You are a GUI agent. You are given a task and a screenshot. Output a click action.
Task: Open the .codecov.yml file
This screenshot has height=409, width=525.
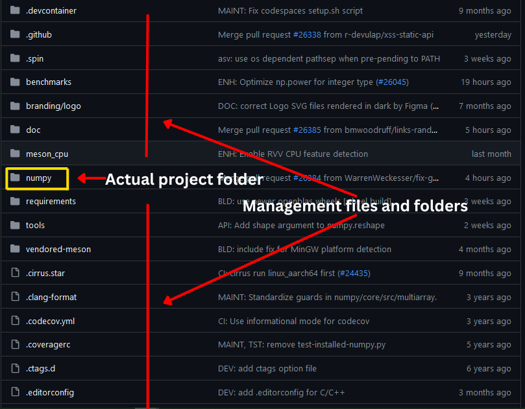point(50,321)
